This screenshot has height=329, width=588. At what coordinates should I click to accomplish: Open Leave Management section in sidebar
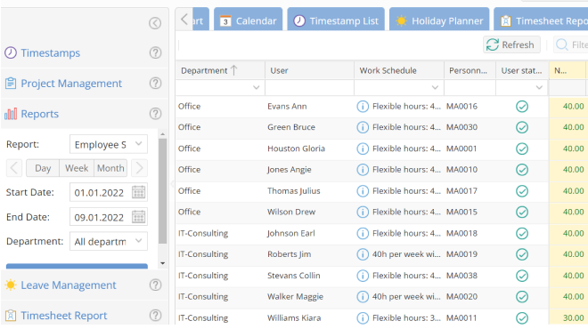click(69, 285)
